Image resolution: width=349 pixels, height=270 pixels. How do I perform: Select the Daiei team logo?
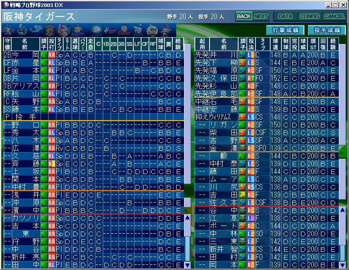125,30
